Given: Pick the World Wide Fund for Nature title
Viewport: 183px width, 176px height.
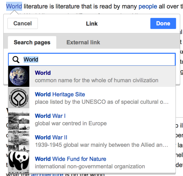Looking at the screenshot, I should click(x=70, y=159).
